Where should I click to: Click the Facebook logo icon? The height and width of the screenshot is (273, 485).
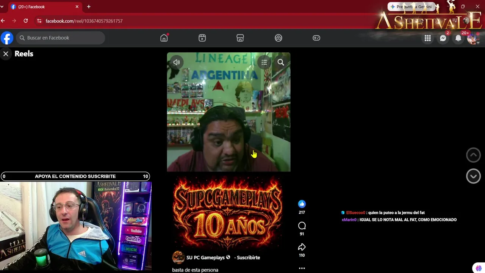coord(7,38)
